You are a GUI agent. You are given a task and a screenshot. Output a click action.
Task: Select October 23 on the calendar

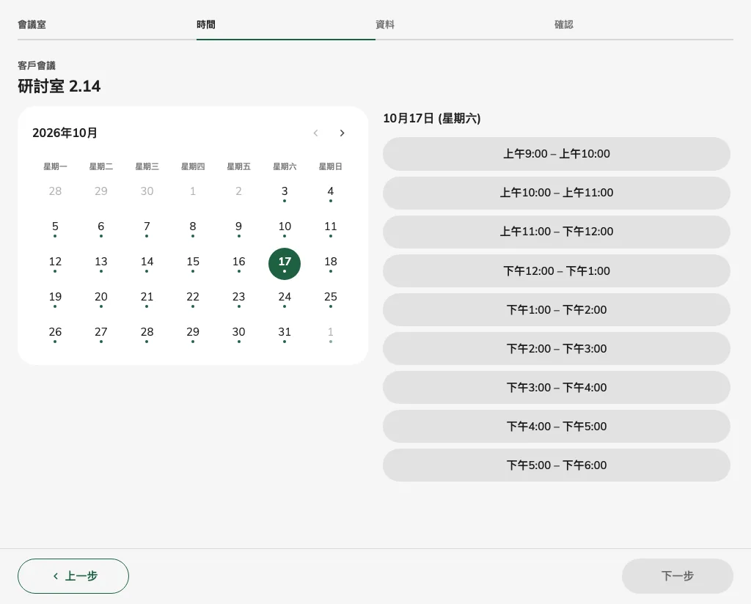(238, 298)
